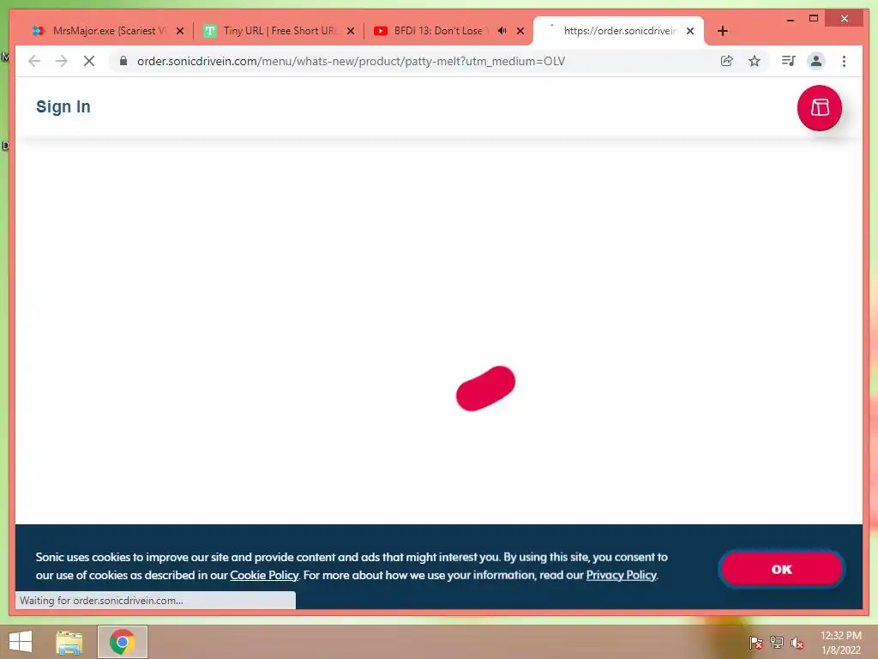Open Chrome three-dot menu
The width and height of the screenshot is (878, 659).
click(x=844, y=61)
